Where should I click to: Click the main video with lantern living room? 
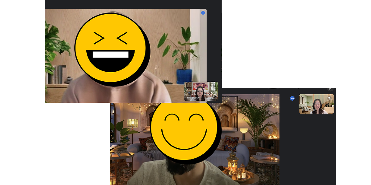[195, 140]
